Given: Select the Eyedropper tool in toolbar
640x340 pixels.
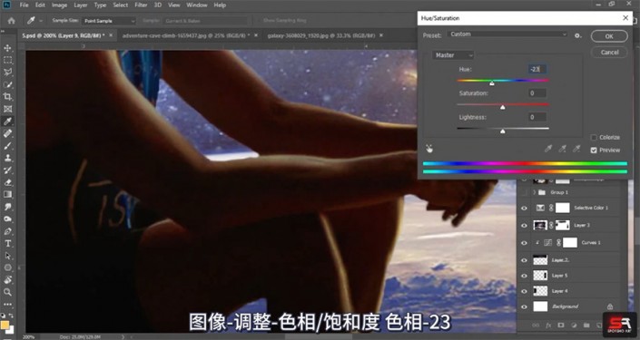Looking at the screenshot, I should tap(7, 121).
